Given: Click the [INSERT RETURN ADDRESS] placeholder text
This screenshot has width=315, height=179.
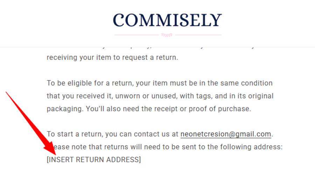Looking at the screenshot, I should 94,160.
